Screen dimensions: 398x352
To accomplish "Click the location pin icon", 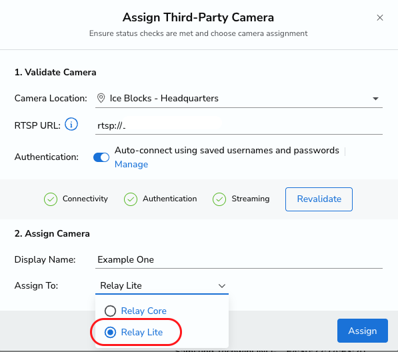I will pos(101,98).
